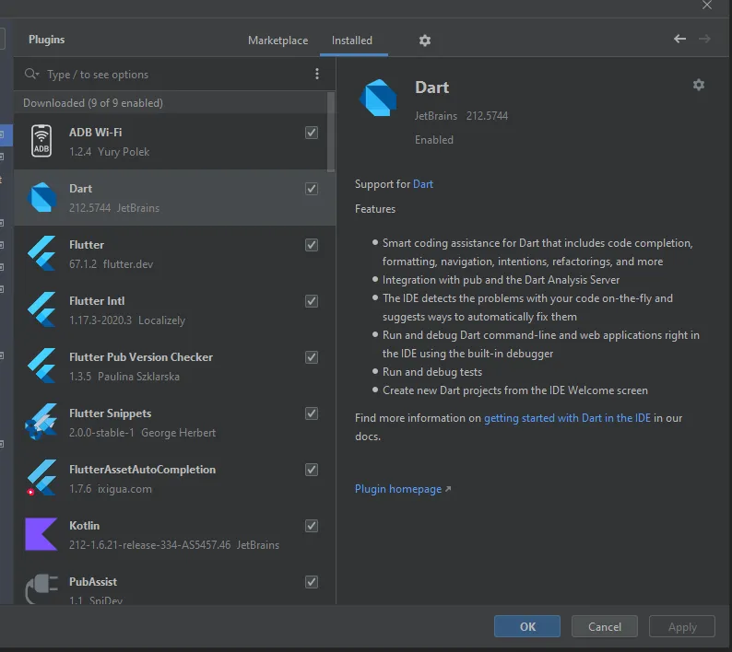This screenshot has width=732, height=652.
Task: Click the '67.1.2 flutter.dev' version text
Action: click(112, 264)
